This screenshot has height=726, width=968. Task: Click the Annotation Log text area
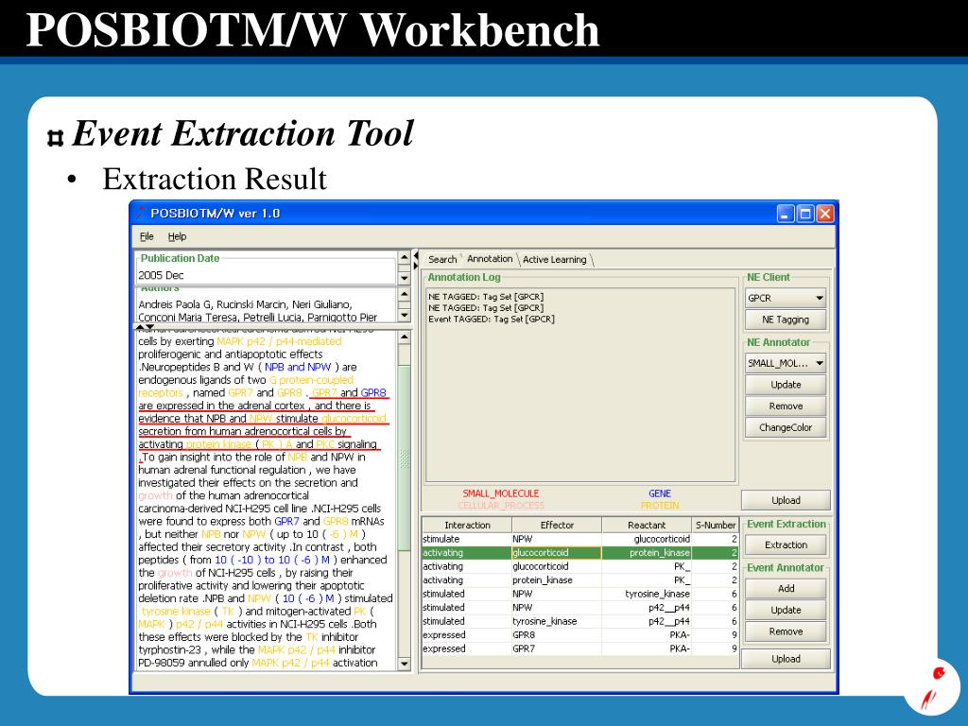click(580, 384)
